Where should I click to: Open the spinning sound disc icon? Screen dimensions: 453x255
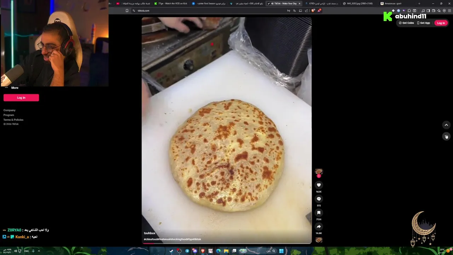(319, 240)
